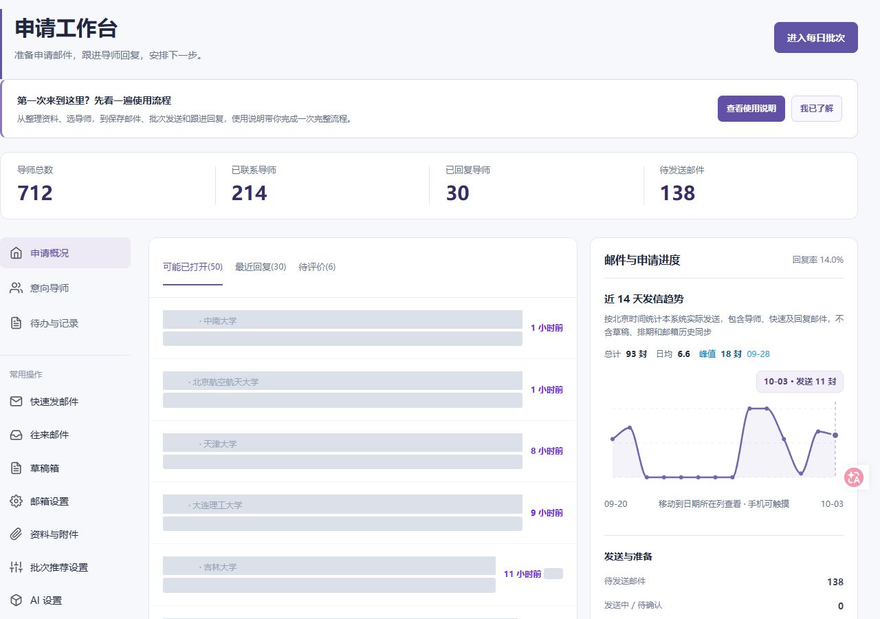Open the 吉林大学 advisor row
The width and height of the screenshot is (880, 619).
click(x=363, y=574)
